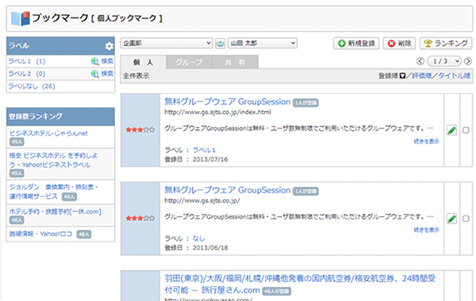Click the 1人が登録 badge on first bookmark
Image resolution: width=476 pixels, height=301 pixels.
pos(305,103)
